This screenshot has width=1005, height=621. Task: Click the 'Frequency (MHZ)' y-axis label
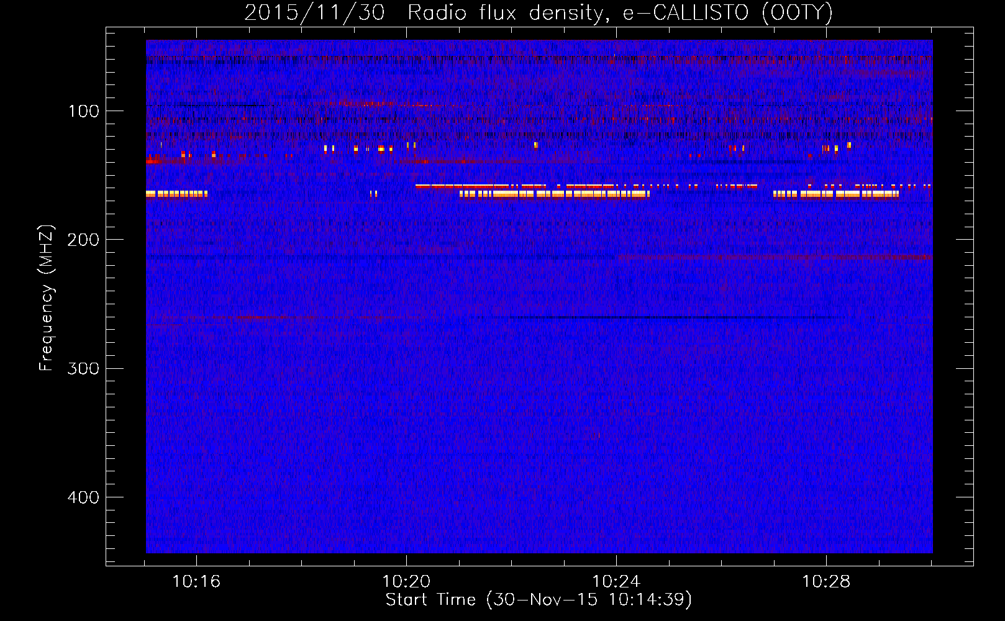point(47,298)
